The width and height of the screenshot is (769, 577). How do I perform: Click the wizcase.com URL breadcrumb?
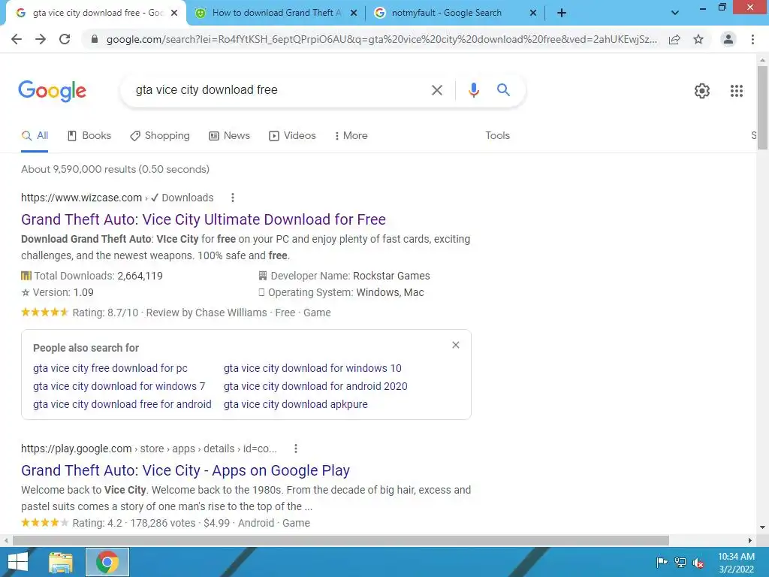tap(117, 198)
